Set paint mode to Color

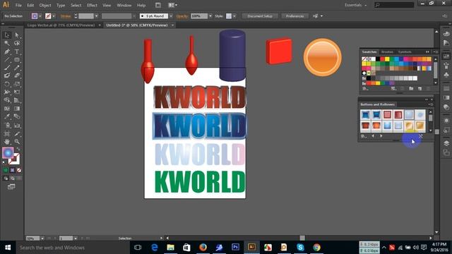pyautogui.click(x=6, y=170)
